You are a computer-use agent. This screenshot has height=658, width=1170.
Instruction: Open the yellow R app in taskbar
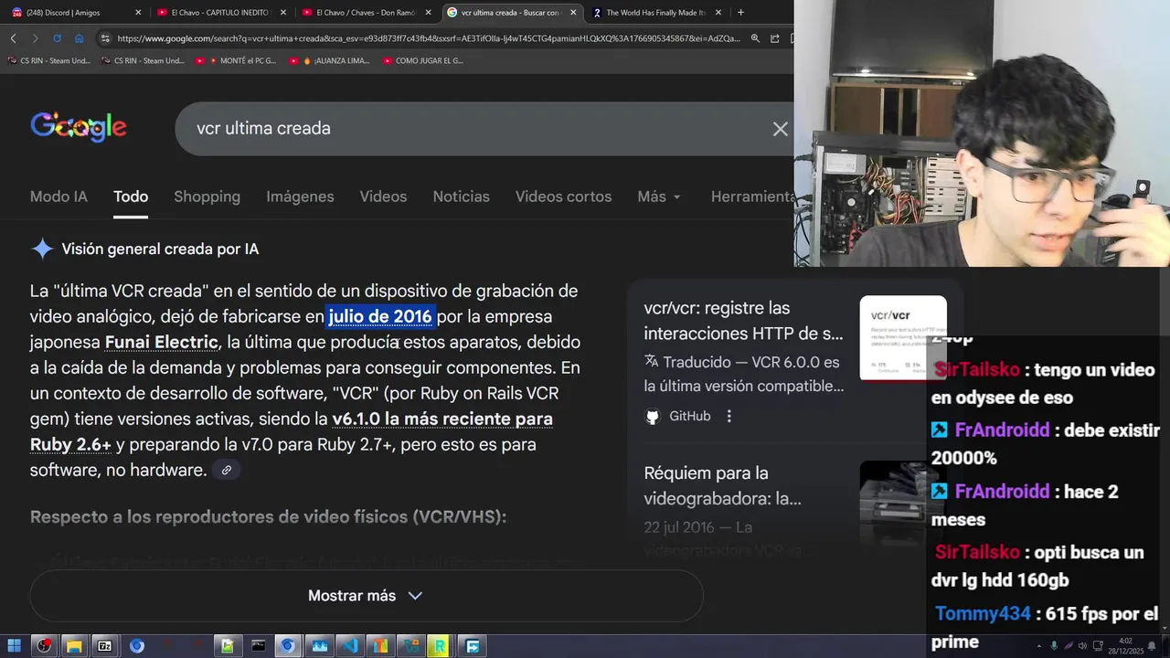440,646
